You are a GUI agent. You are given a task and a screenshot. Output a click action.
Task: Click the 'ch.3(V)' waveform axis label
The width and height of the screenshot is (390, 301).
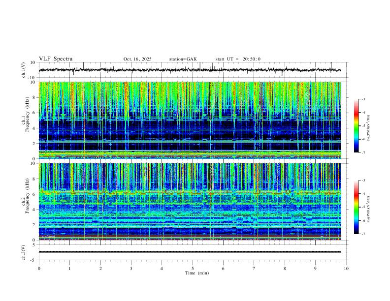point(24,252)
